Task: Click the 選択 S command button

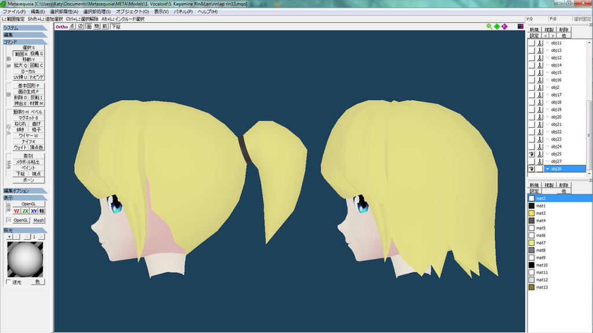Action: (x=28, y=47)
